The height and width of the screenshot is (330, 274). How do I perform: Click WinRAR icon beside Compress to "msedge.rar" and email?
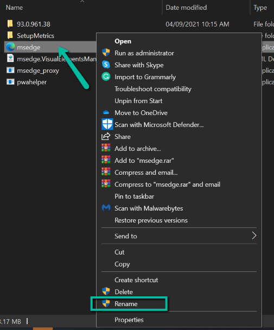tap(106, 184)
